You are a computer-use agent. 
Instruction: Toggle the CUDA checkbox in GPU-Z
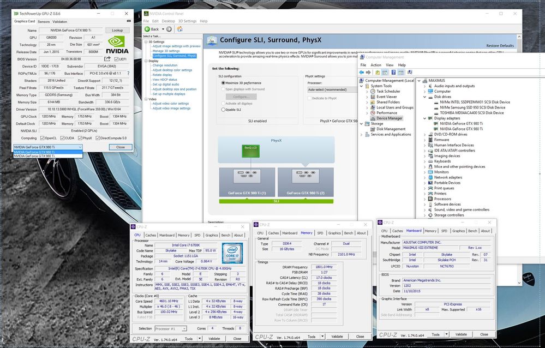63,138
